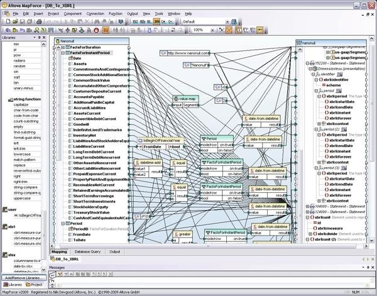Click the mapping horizontal scrollbar thumb
This screenshot has height=296, width=377.
(x=208, y=246)
